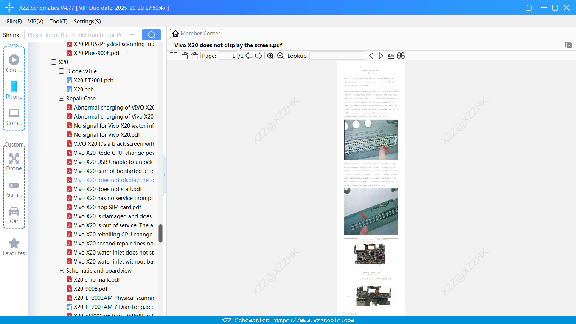Toggle the two-page layout view icon
Viewport: 576px width, 324px height.
(x=173, y=56)
